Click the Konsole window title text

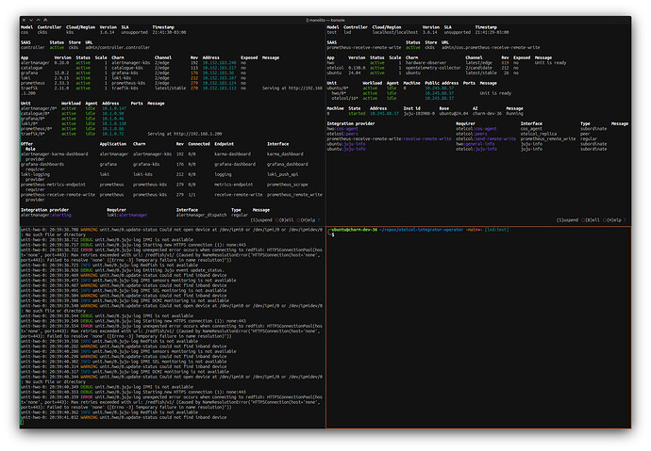tap(325, 19)
